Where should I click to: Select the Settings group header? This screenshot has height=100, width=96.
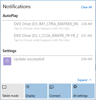(9, 51)
